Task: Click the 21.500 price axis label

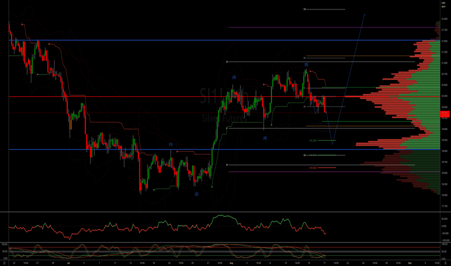Action: [444, 41]
